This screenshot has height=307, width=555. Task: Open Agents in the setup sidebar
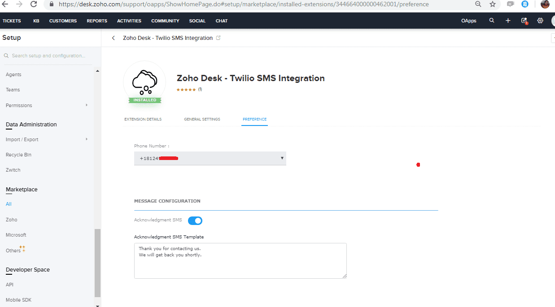[x=13, y=75]
